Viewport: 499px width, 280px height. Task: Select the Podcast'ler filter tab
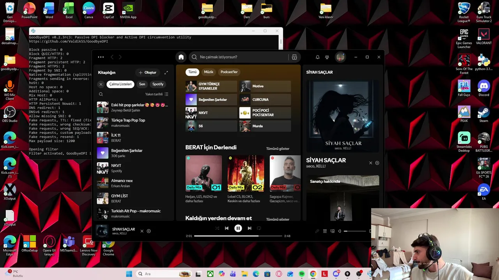click(x=229, y=72)
